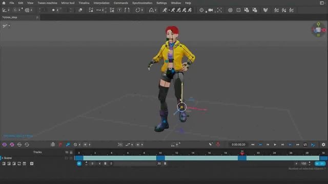This screenshot has width=328, height=184.
Task: Click the leg controller circle on character
Action: [x=181, y=107]
